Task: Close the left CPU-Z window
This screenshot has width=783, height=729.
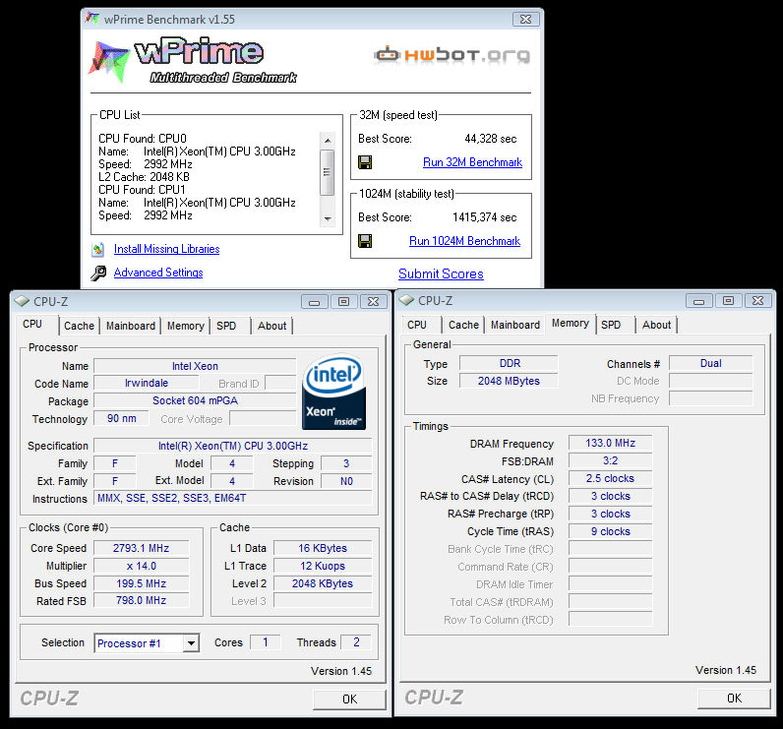Action: (373, 302)
